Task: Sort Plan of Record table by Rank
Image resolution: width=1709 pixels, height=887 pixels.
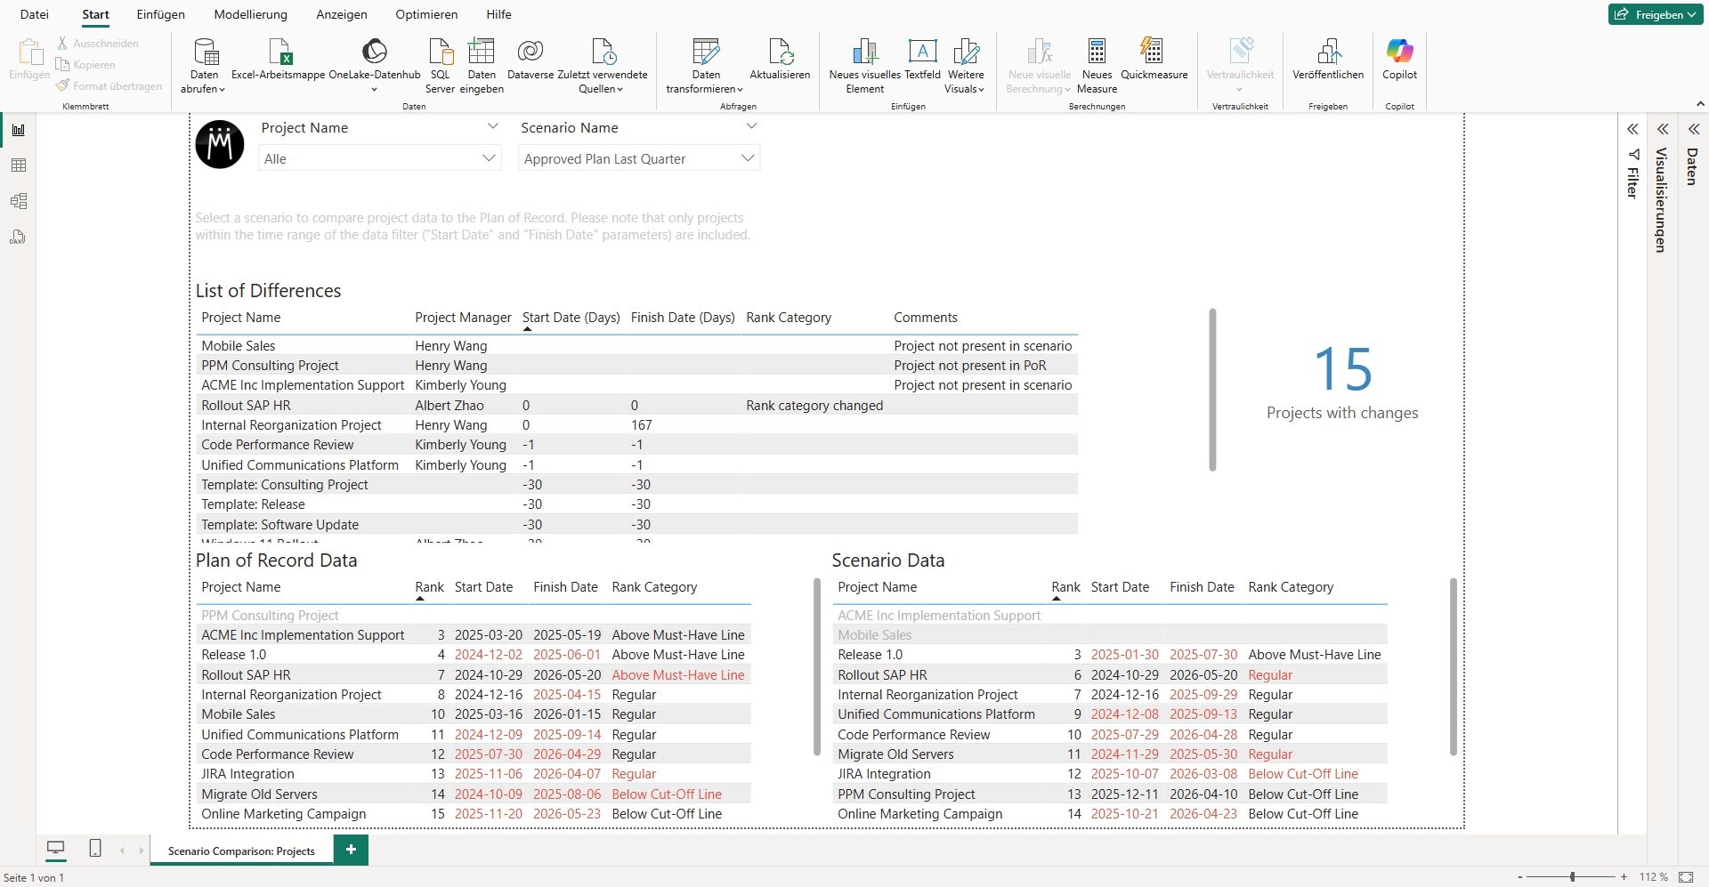Action: (x=429, y=587)
